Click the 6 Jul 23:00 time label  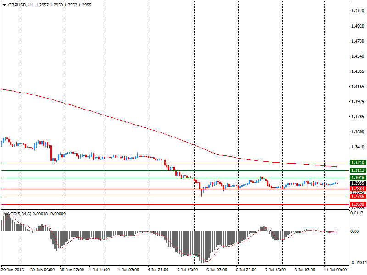coord(246,270)
